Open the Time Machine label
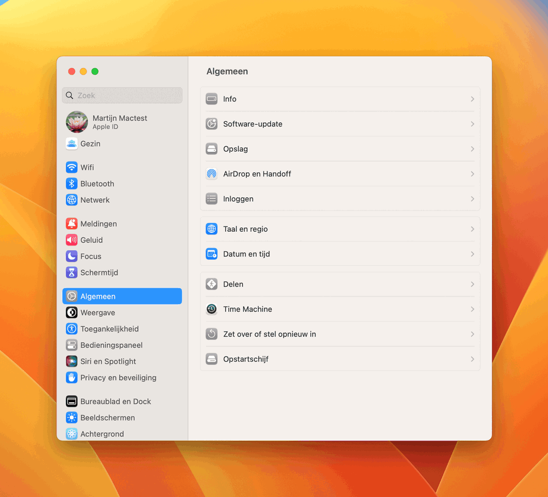Viewport: 548px width, 497px height. point(248,309)
